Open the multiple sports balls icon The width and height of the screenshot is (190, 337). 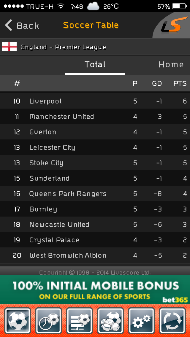point(110,320)
